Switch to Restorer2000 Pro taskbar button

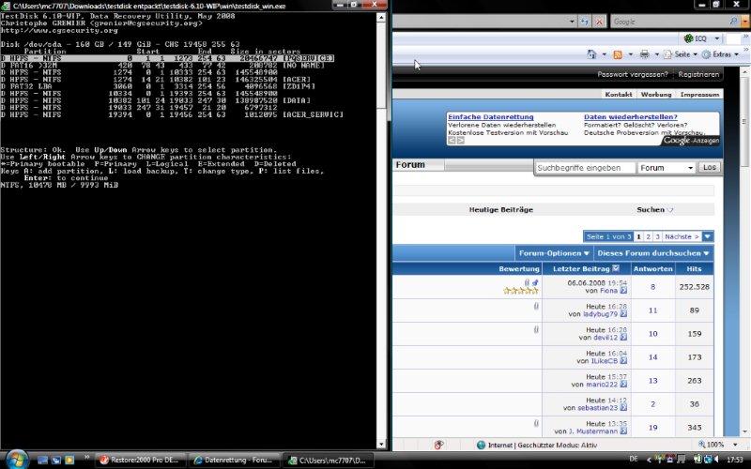(140, 460)
